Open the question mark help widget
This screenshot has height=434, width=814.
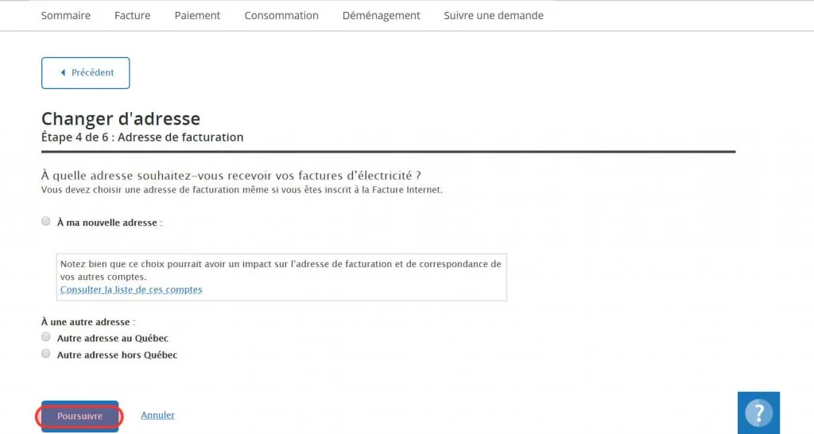point(758,413)
